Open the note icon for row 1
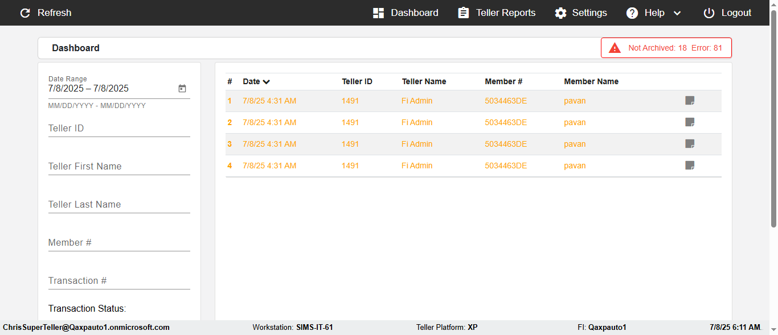 690,101
